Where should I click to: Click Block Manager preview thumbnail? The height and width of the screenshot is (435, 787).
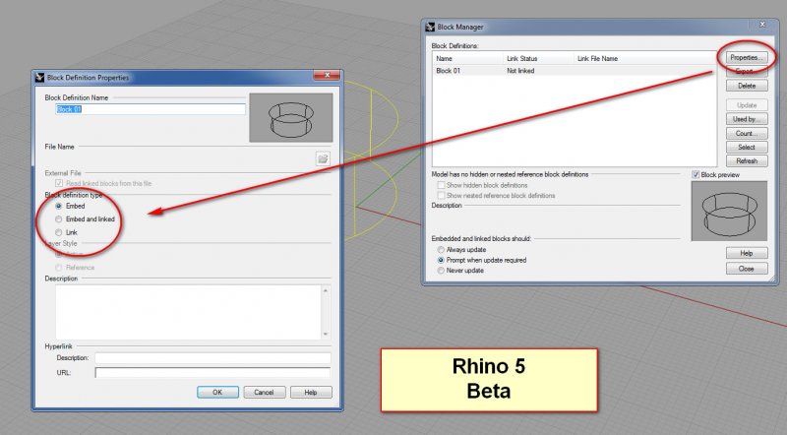click(729, 211)
